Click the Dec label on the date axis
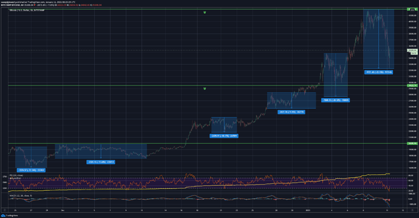This screenshot has width=419, height=218. click(63, 210)
